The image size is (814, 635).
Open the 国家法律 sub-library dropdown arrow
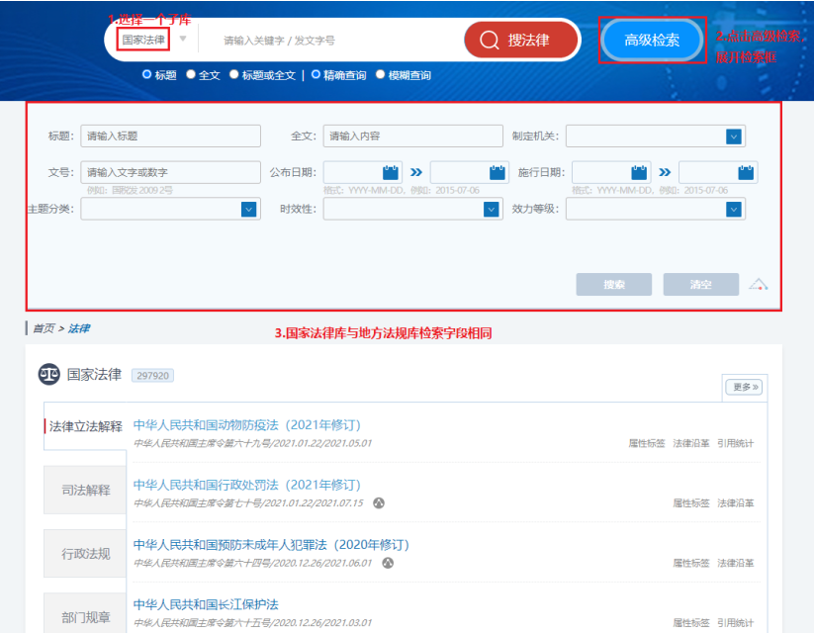pyautogui.click(x=183, y=39)
